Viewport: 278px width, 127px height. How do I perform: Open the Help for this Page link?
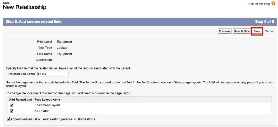(259, 4)
